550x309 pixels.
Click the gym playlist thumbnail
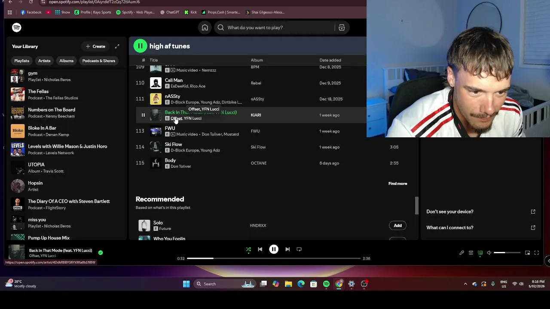18,76
